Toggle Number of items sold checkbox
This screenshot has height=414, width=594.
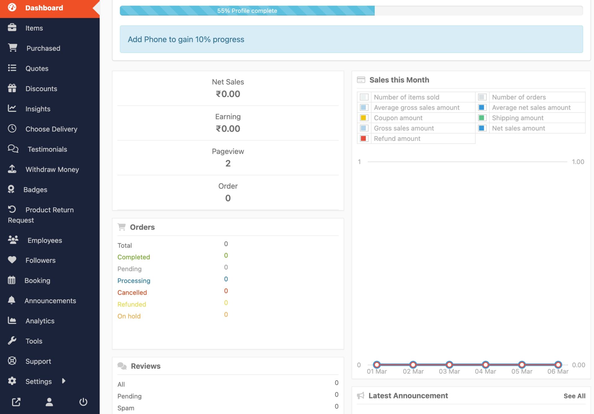click(x=364, y=96)
